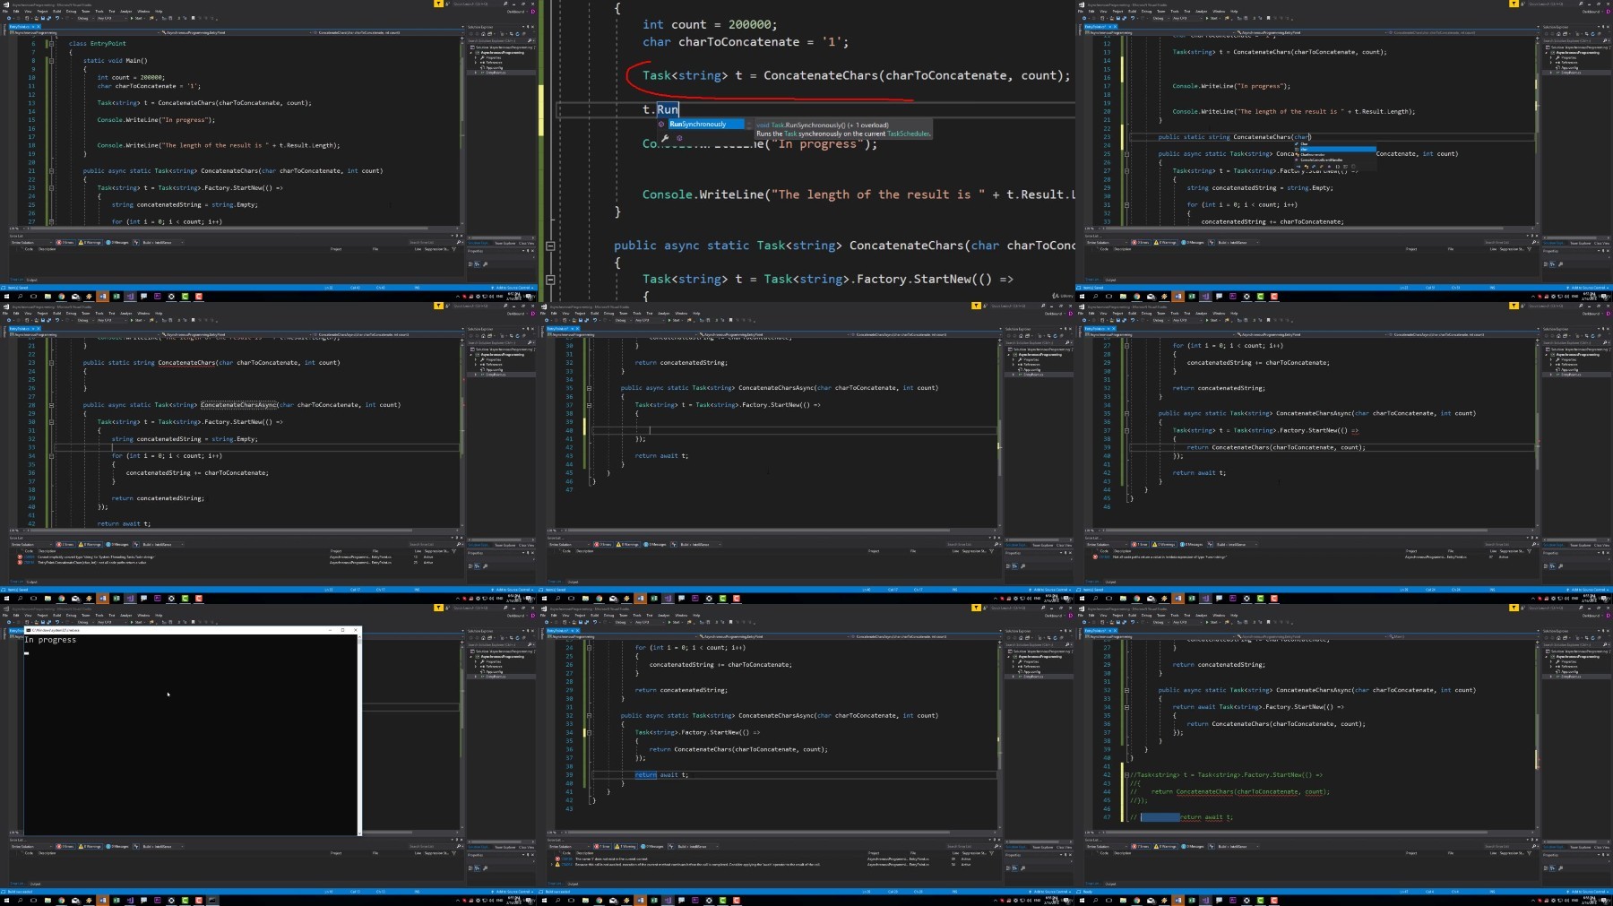Viewport: 1613px width, 906px height.
Task: Click Start debugging button in class EntryPoint frame
Action: [137, 18]
